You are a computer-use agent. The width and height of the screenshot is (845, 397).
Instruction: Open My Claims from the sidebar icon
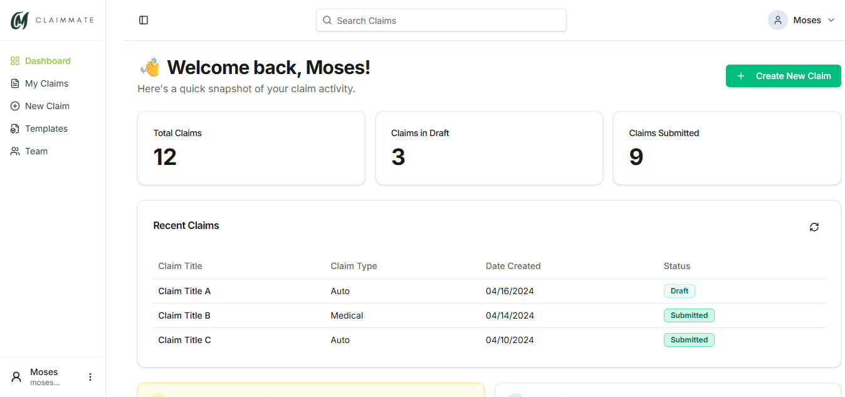[14, 83]
